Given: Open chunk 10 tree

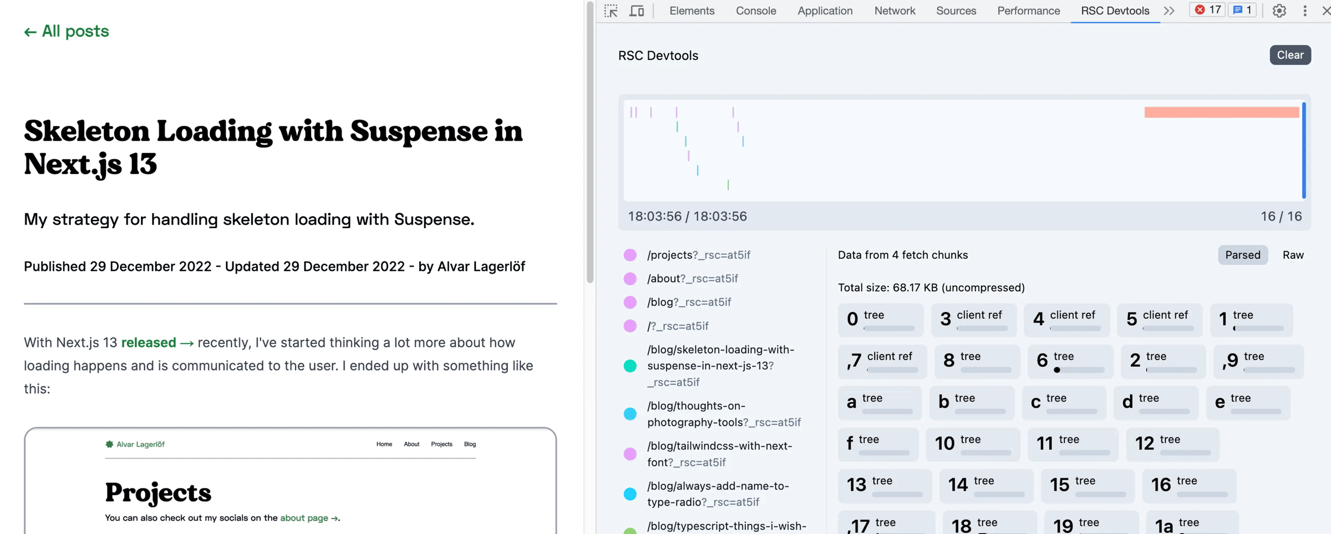Looking at the screenshot, I should click(x=973, y=444).
